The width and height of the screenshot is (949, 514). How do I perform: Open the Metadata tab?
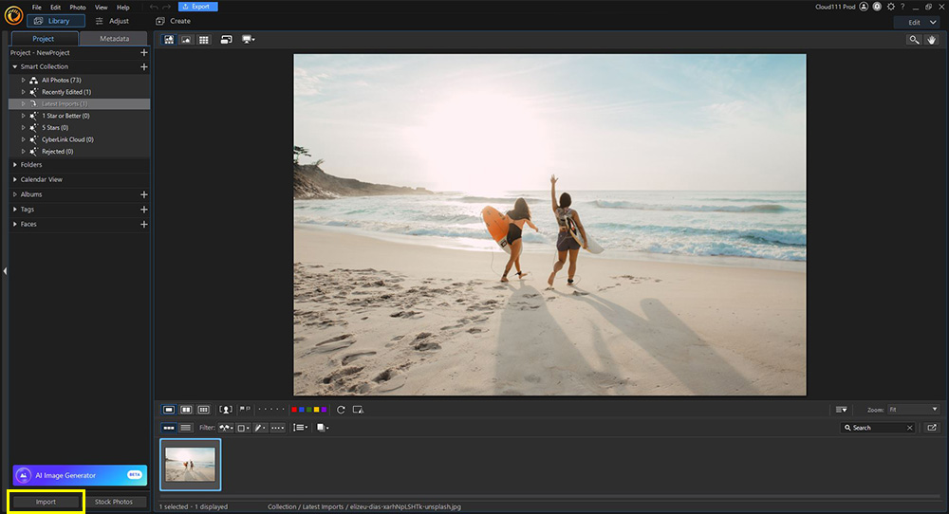(115, 39)
